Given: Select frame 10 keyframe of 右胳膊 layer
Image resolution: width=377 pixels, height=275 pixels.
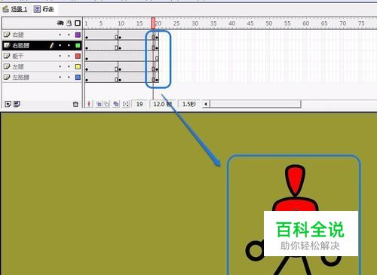Looking at the screenshot, I should (x=120, y=47).
